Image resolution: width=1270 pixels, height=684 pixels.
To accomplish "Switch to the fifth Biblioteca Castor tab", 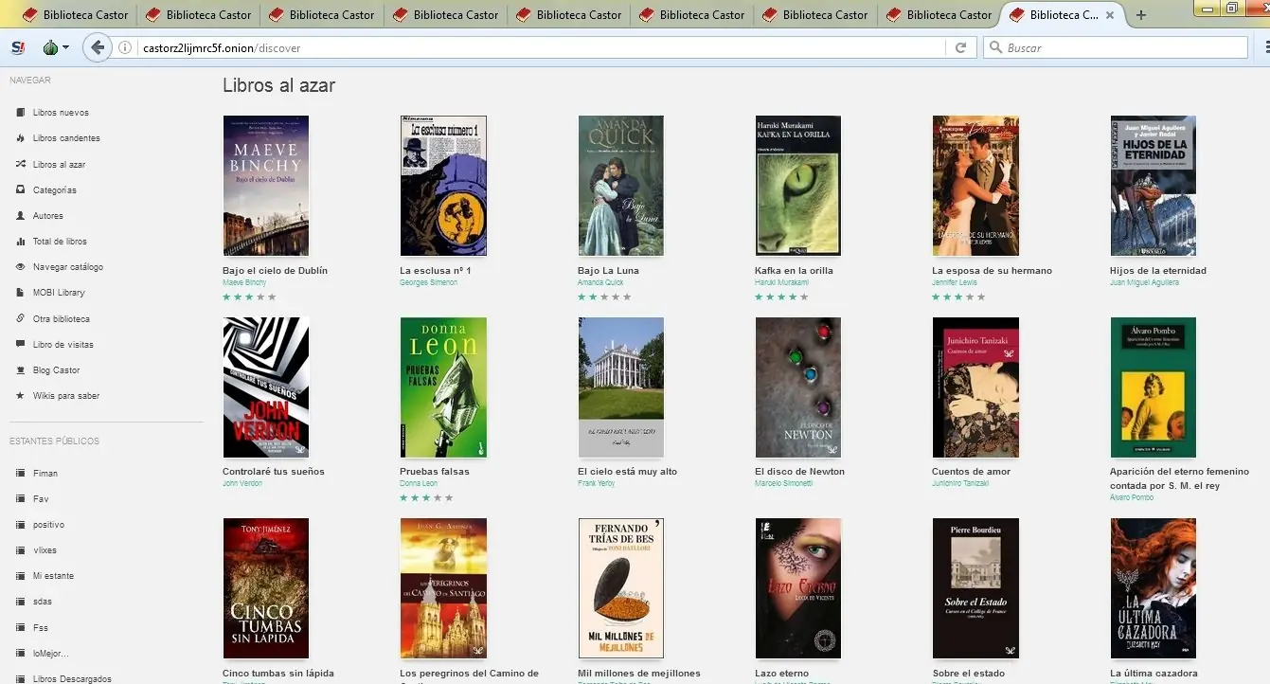I will coord(568,15).
